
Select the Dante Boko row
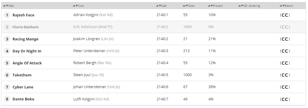click(x=154, y=99)
